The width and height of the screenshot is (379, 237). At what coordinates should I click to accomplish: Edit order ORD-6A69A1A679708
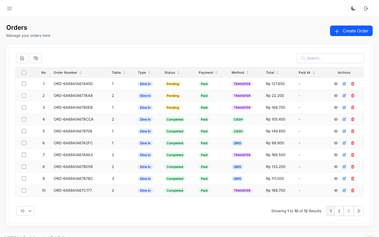click(x=344, y=131)
